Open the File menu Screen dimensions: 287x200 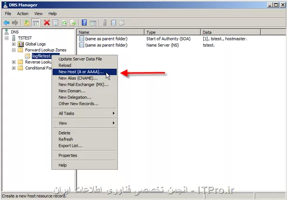pyautogui.click(x=8, y=13)
